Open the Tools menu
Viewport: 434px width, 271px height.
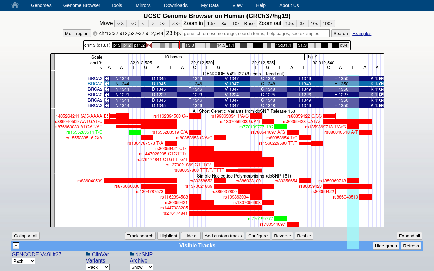click(117, 5)
